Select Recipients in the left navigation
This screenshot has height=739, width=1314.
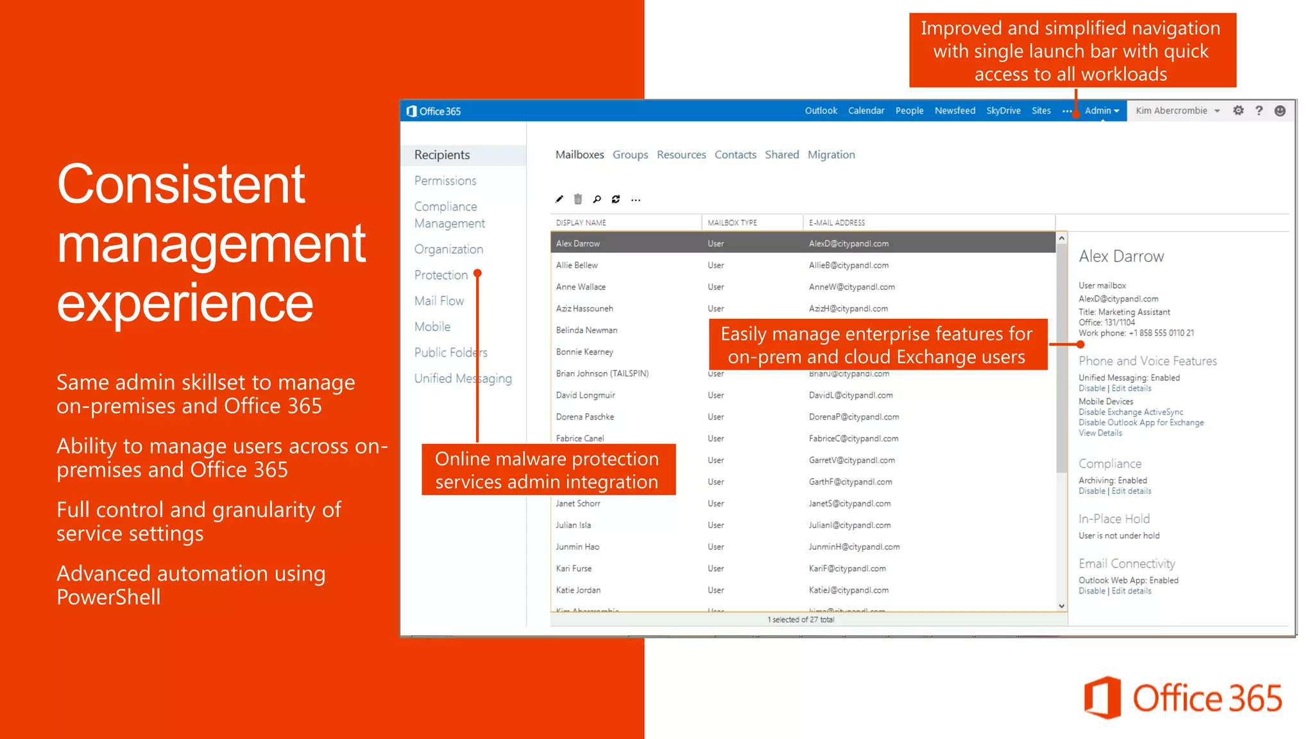coord(464,155)
